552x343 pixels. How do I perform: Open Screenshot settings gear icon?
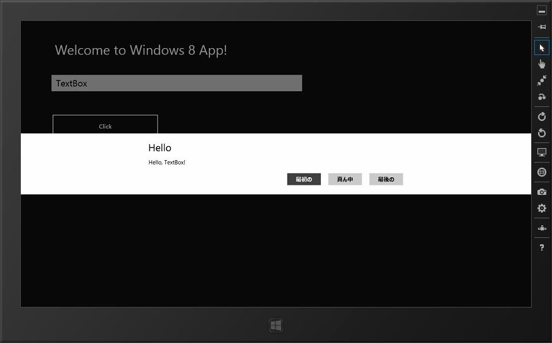(x=542, y=208)
